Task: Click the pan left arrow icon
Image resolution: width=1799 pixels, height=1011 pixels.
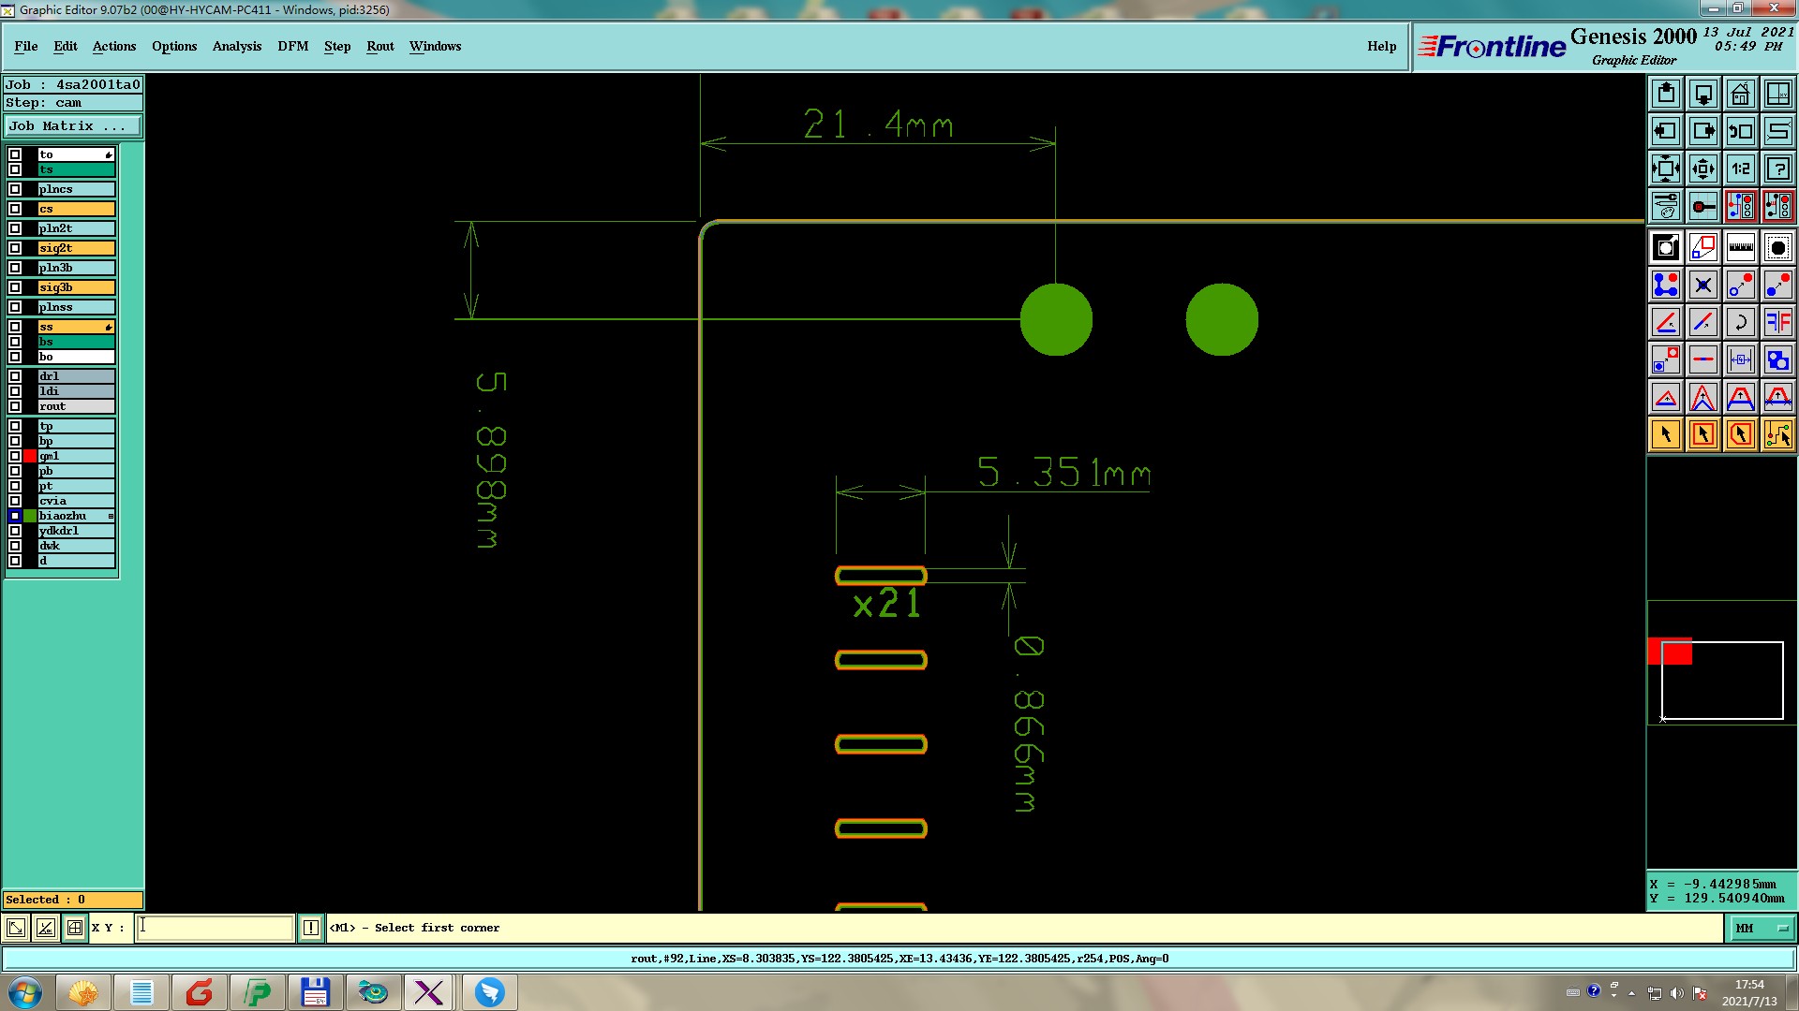Action: click(x=1666, y=131)
